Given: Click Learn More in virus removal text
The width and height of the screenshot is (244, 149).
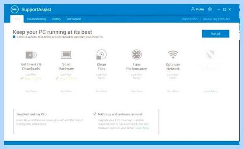Looking at the screenshot, I should tap(142, 128).
